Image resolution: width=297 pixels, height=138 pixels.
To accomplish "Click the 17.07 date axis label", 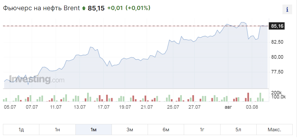I will pos(103,107).
